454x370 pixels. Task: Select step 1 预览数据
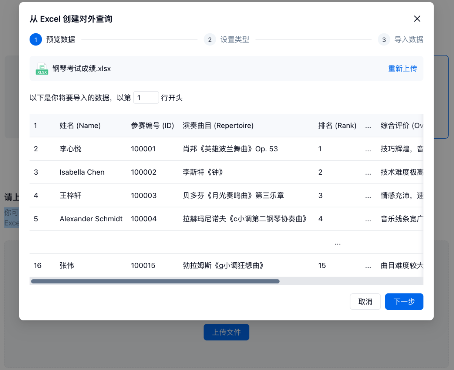[x=53, y=40]
